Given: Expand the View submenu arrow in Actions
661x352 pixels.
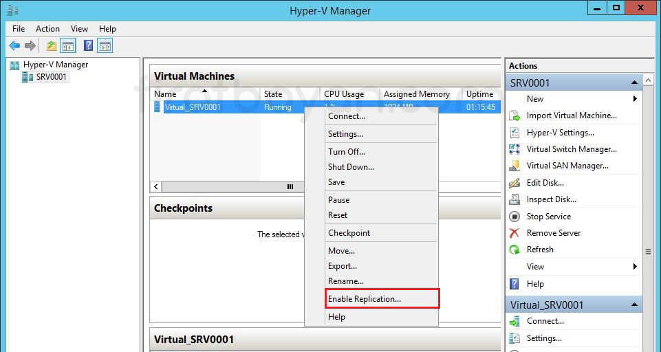Looking at the screenshot, I should click(635, 267).
